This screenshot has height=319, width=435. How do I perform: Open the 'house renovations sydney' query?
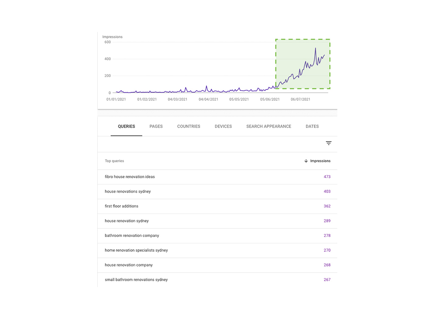pyautogui.click(x=129, y=191)
